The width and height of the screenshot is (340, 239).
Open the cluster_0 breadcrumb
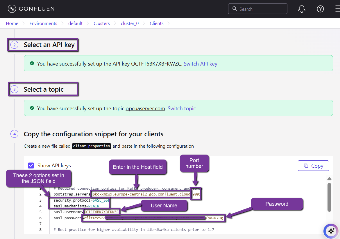point(130,23)
